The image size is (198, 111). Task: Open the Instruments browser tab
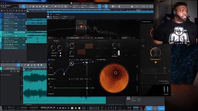pos(132,10)
